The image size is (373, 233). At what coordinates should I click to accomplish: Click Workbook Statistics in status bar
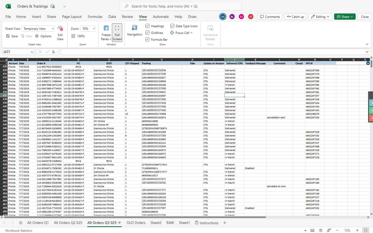pos(19,230)
